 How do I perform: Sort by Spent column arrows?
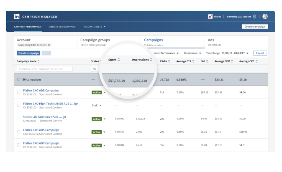(x=119, y=60)
